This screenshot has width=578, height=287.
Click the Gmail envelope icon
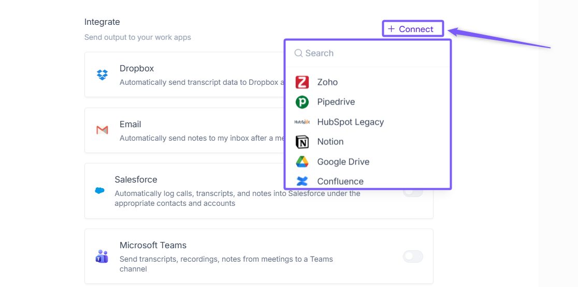point(102,130)
